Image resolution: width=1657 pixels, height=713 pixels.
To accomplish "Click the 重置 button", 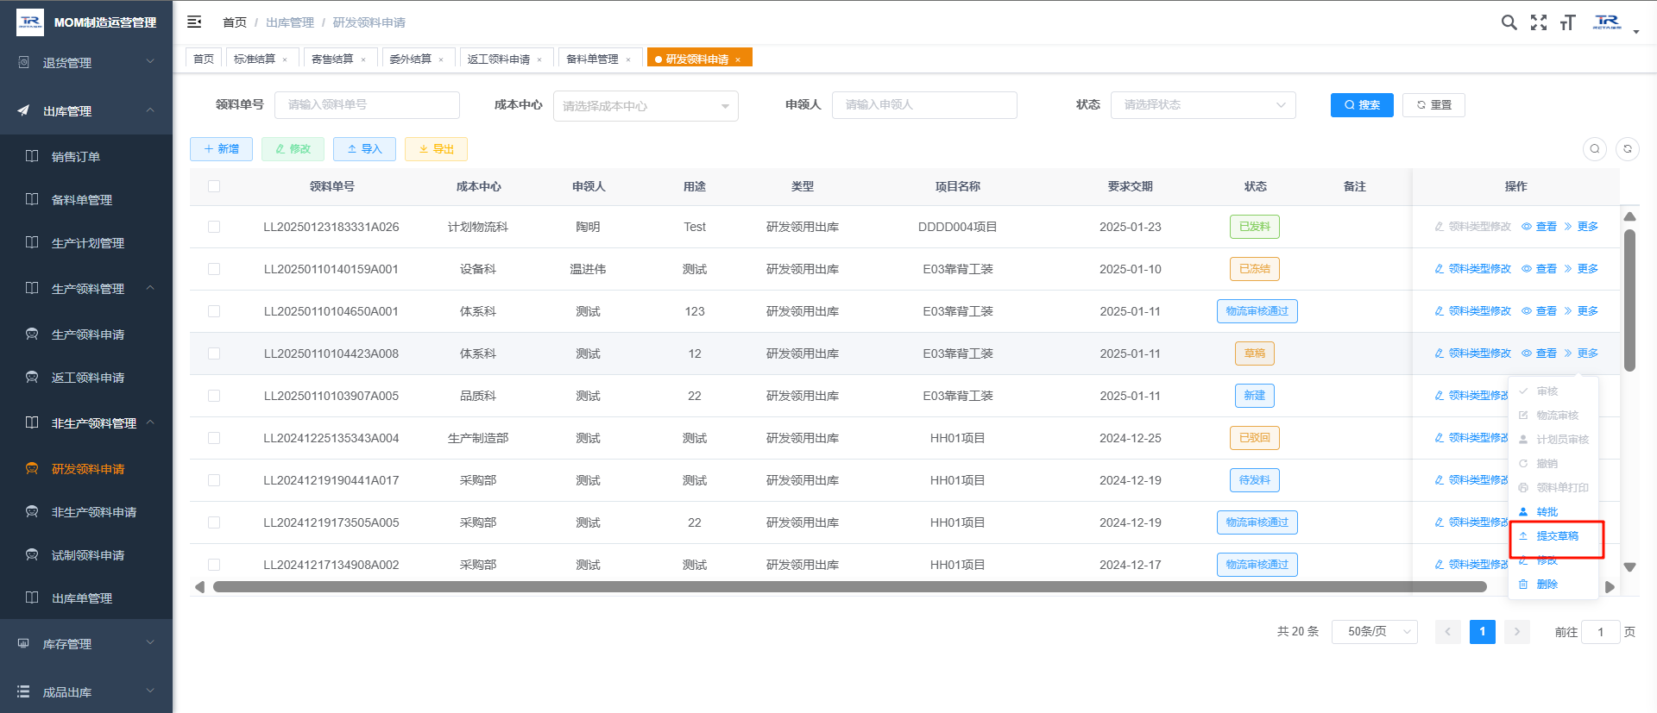I will pyautogui.click(x=1433, y=105).
